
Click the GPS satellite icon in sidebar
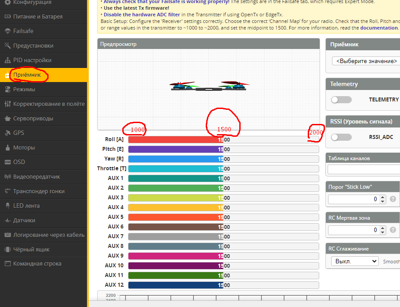(8, 133)
